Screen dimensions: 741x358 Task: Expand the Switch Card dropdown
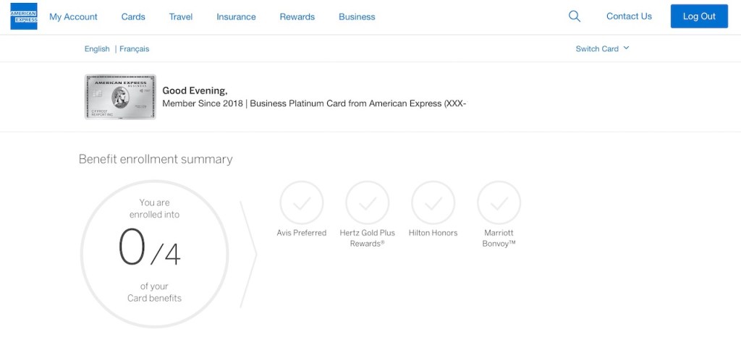point(597,48)
